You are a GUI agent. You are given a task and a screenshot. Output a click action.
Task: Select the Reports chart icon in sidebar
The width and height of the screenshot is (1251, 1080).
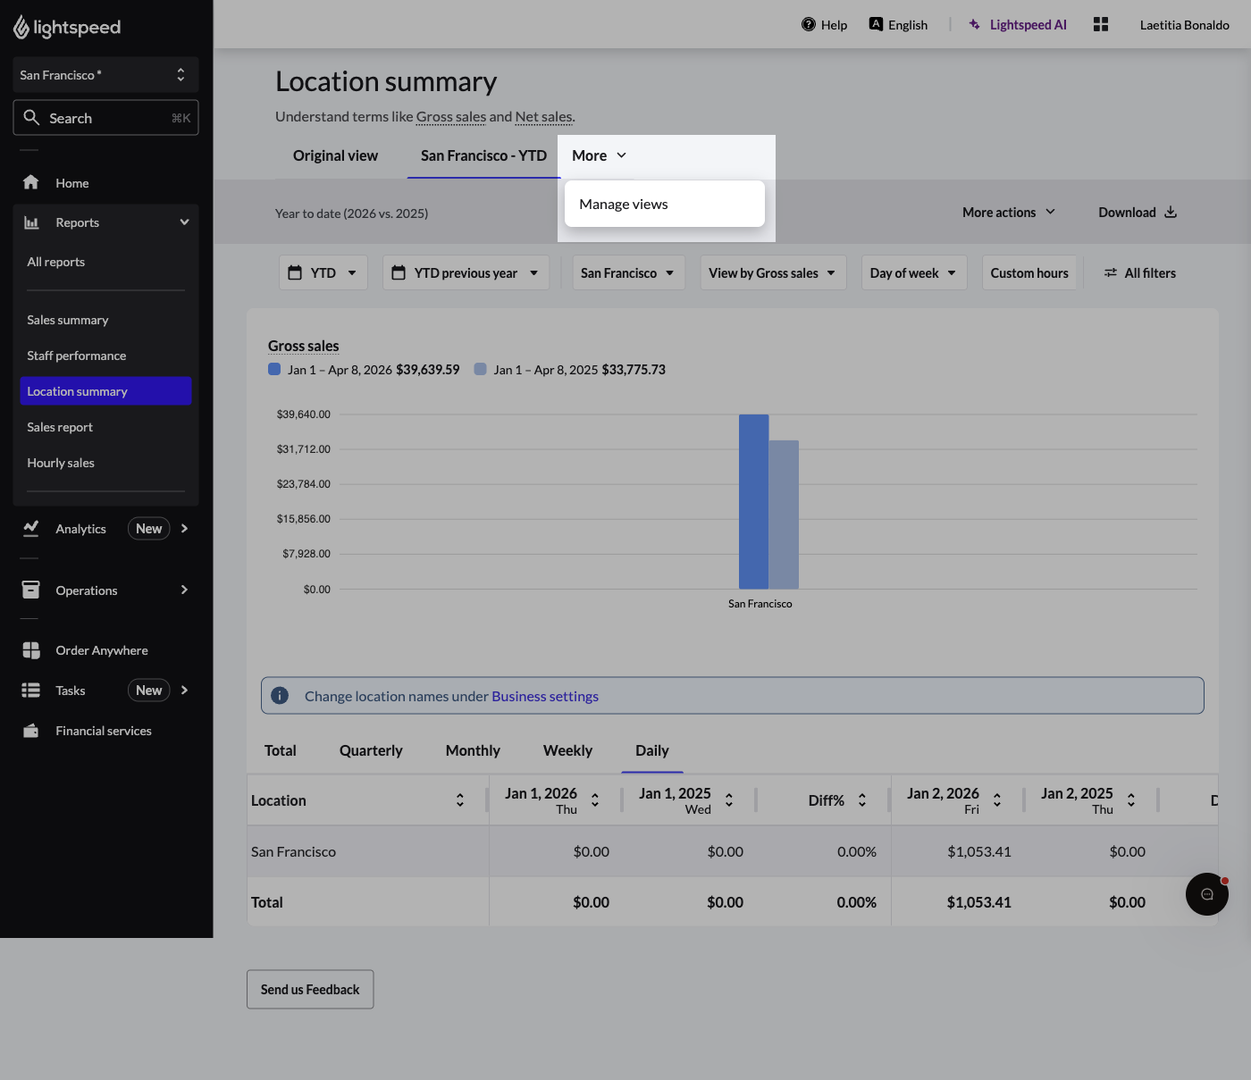pos(30,222)
